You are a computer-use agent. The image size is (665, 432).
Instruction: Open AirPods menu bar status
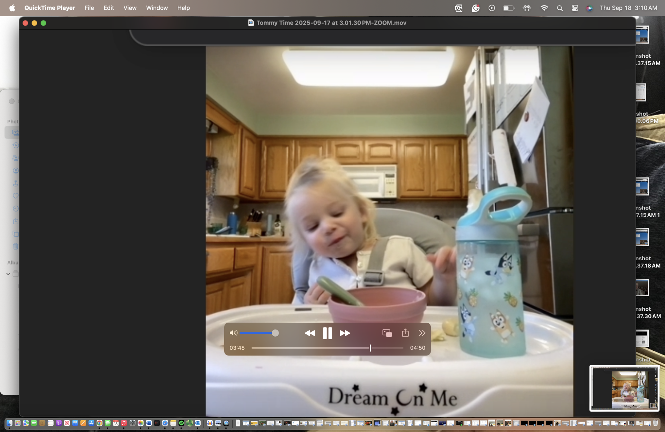tap(527, 8)
